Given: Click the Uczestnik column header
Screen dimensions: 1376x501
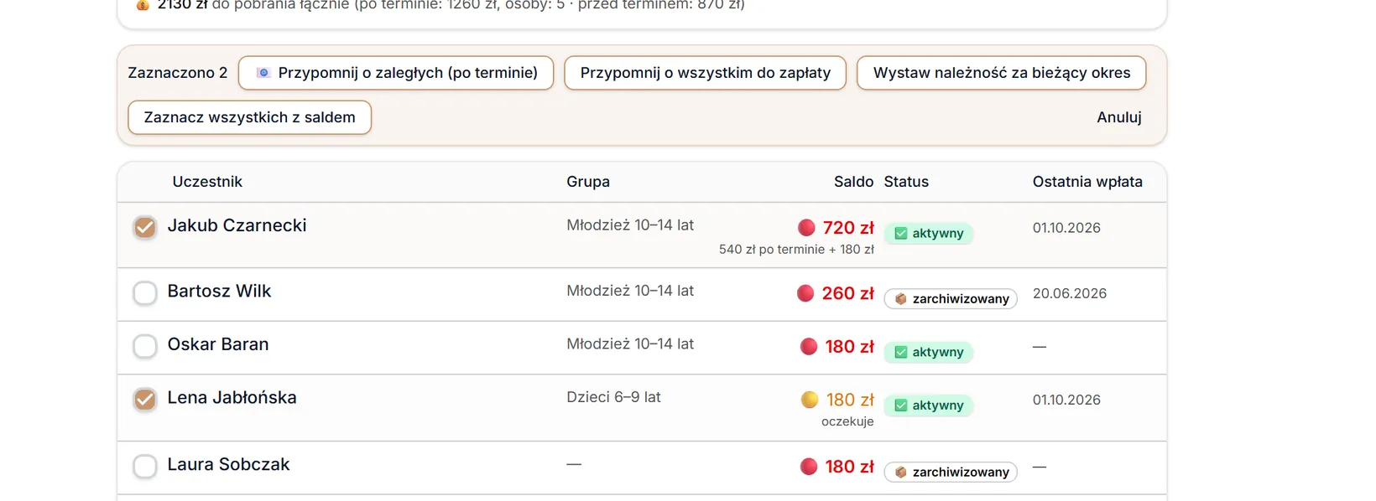Looking at the screenshot, I should [x=207, y=182].
